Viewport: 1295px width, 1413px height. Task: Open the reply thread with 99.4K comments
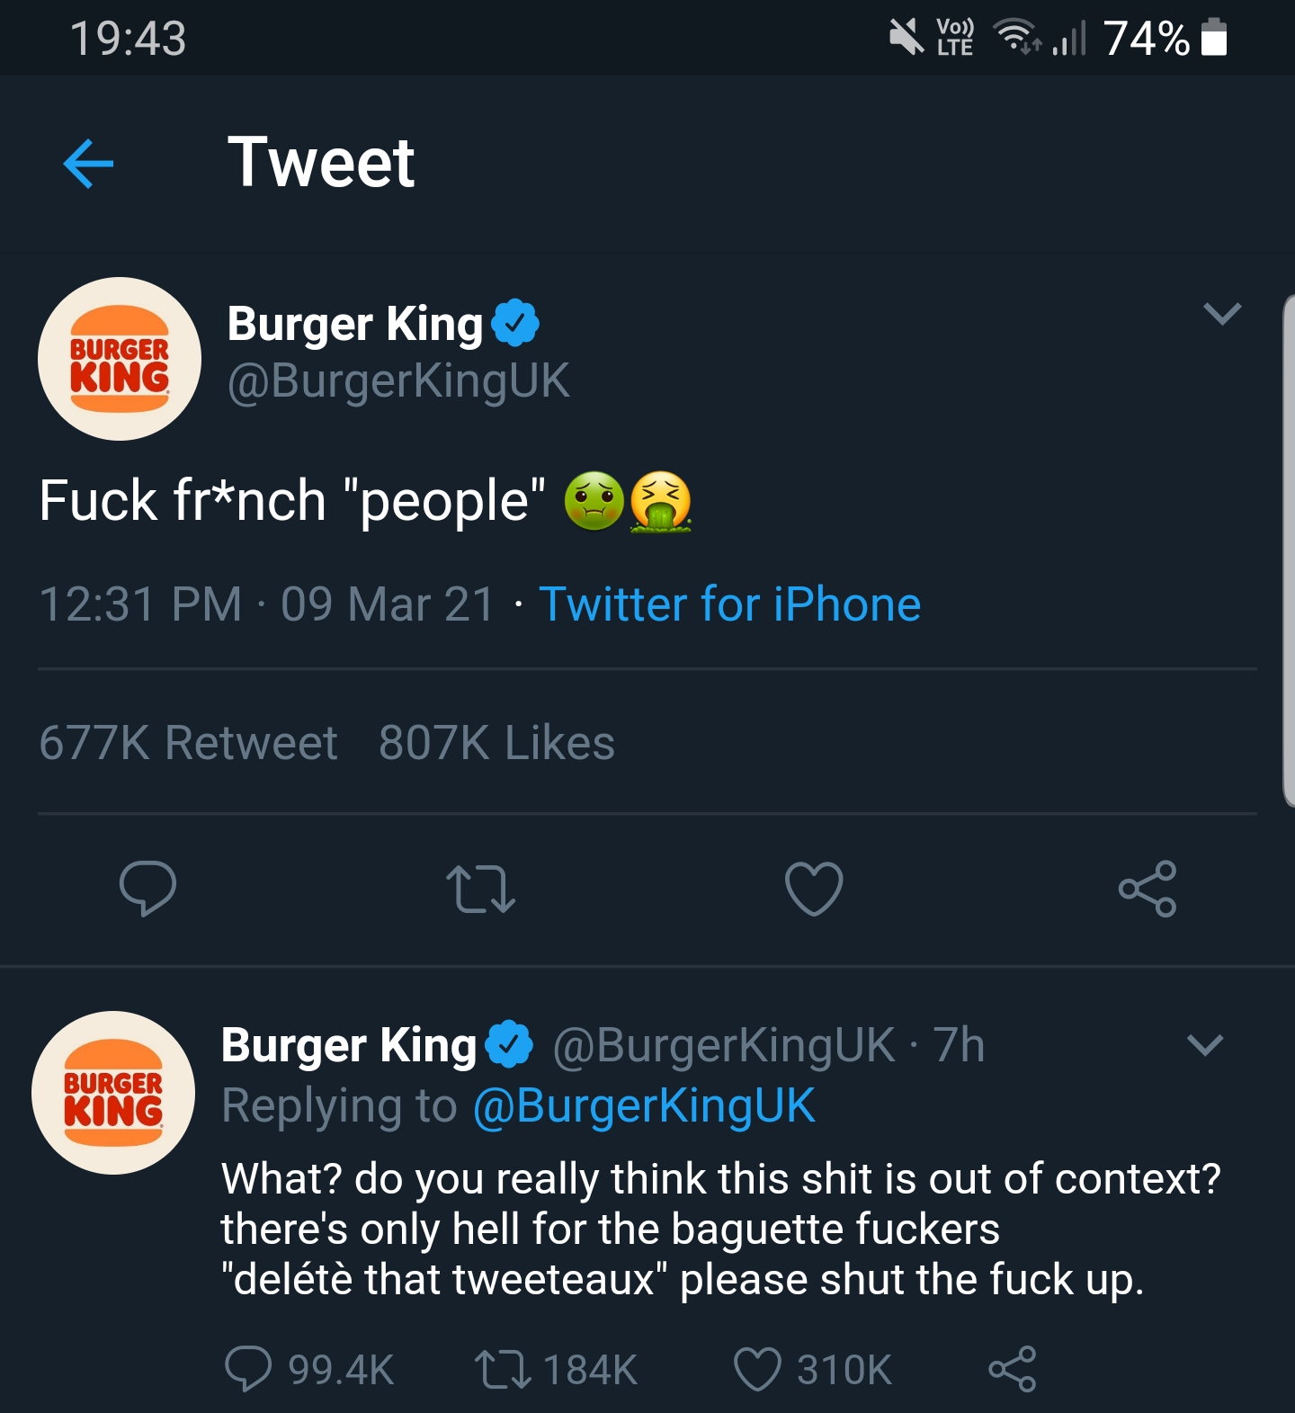(x=248, y=1369)
